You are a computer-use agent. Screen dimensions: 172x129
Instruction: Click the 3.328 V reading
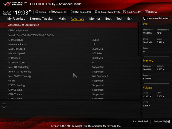click(x=146, y=106)
